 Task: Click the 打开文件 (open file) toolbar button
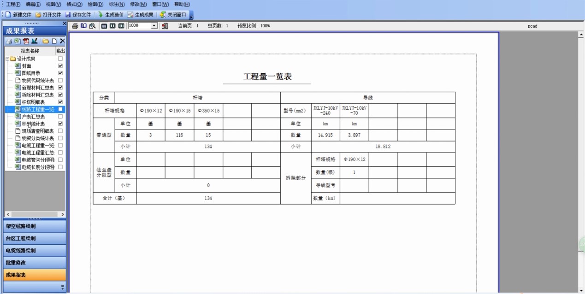click(x=48, y=15)
